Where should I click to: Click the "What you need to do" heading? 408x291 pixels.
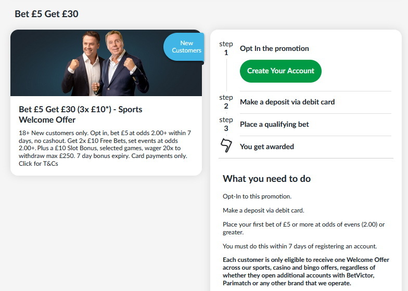point(266,179)
